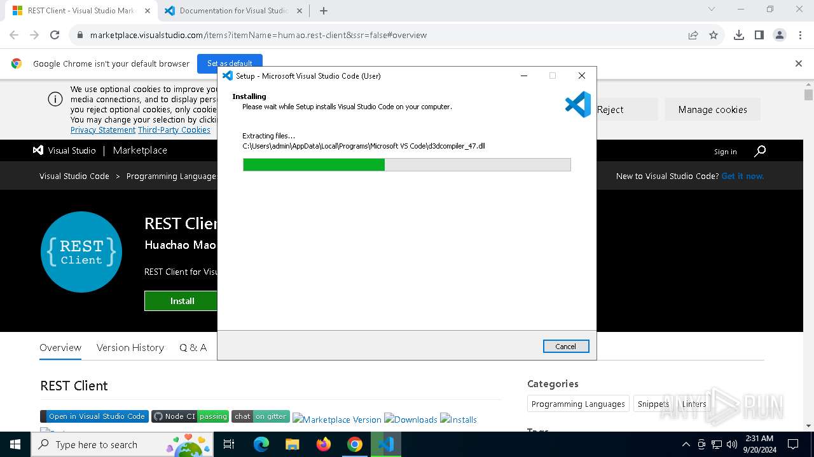Select the Q & A tab
Viewport: 814px width, 457px height.
[193, 347]
